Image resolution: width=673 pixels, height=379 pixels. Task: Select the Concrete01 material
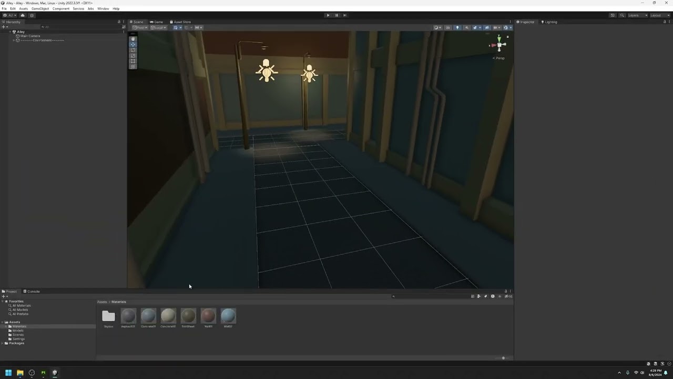[148, 317]
